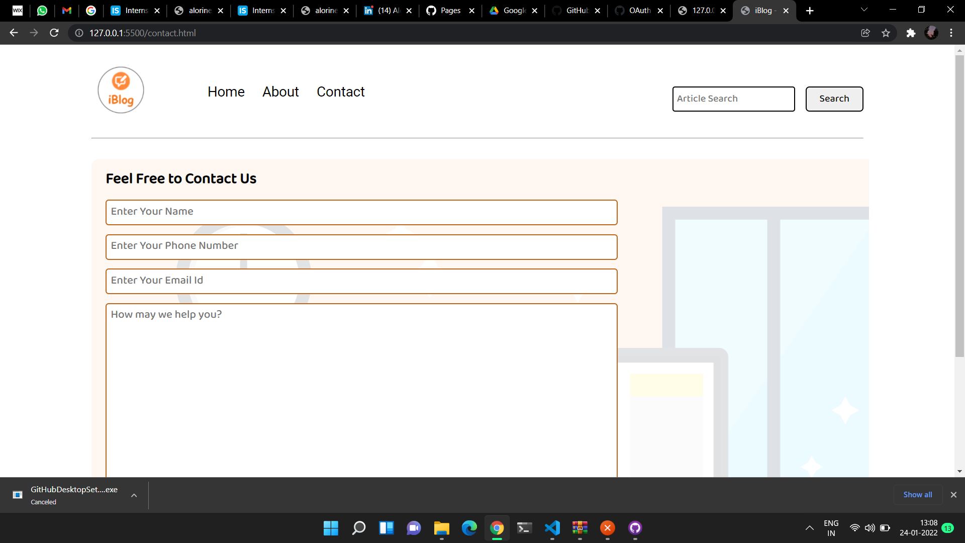Collapse the GitHubDesktopSet download details
965x543 pixels.
pos(134,495)
